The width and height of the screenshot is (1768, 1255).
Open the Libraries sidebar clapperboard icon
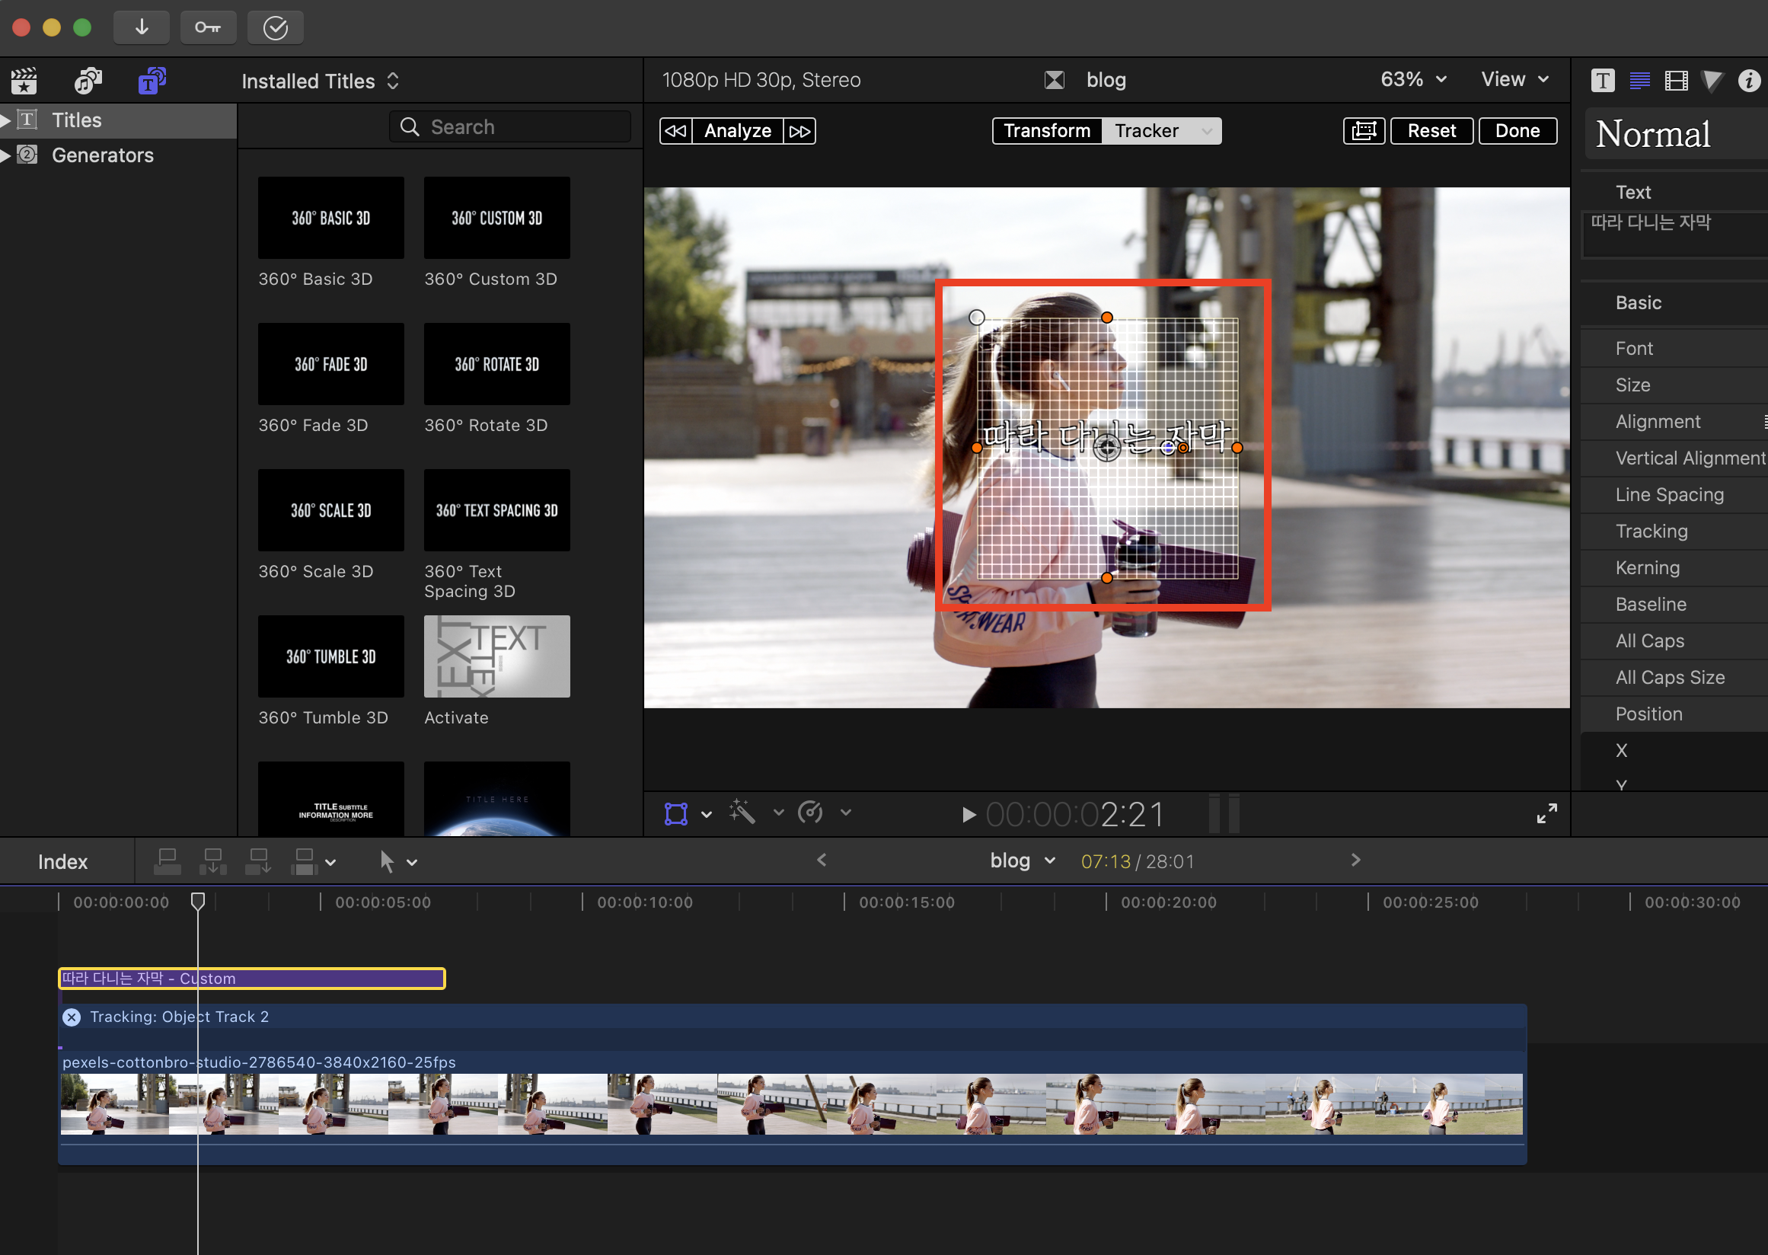tap(24, 81)
